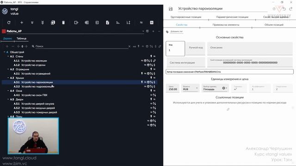Click the undo arrow in the properties panel
Image resolution: width=296 pixels, height=166 pixels.
click(284, 9)
